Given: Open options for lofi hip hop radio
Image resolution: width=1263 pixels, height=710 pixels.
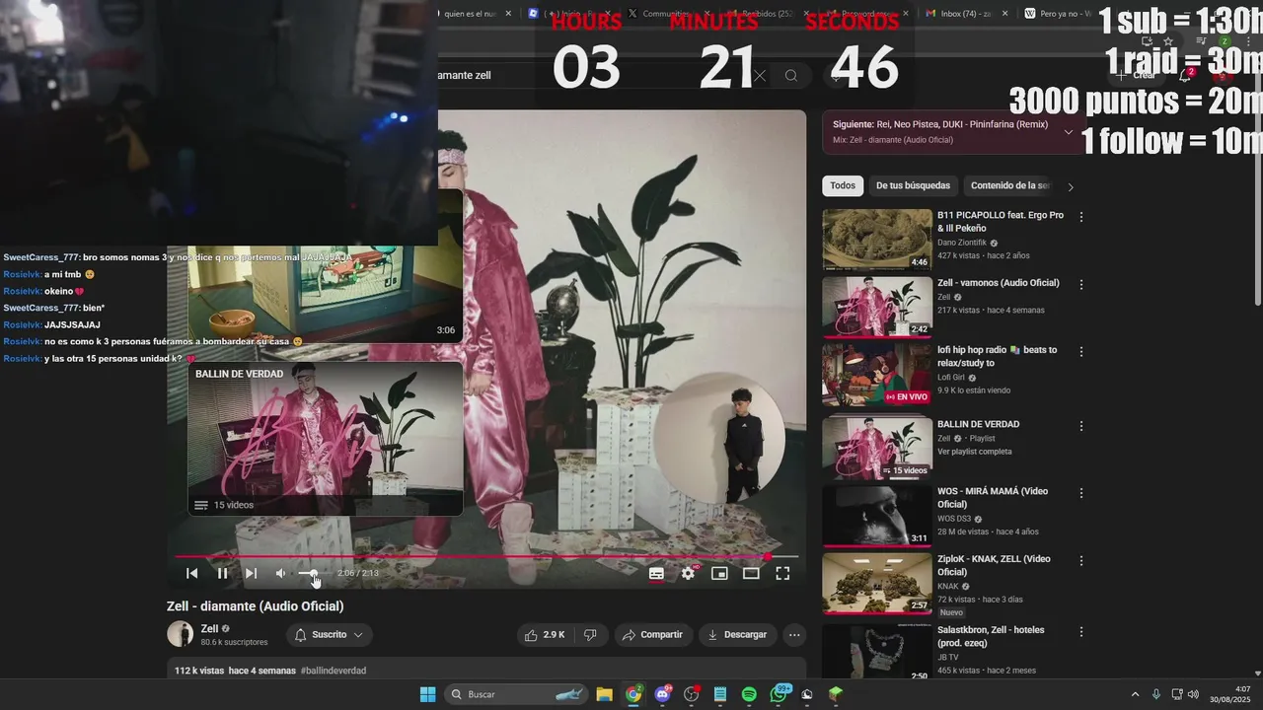Looking at the screenshot, I should 1081,352.
